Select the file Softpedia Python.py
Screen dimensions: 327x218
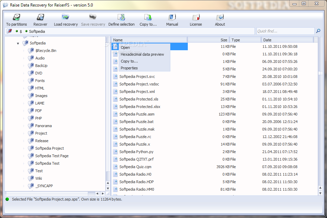[x=136, y=152]
